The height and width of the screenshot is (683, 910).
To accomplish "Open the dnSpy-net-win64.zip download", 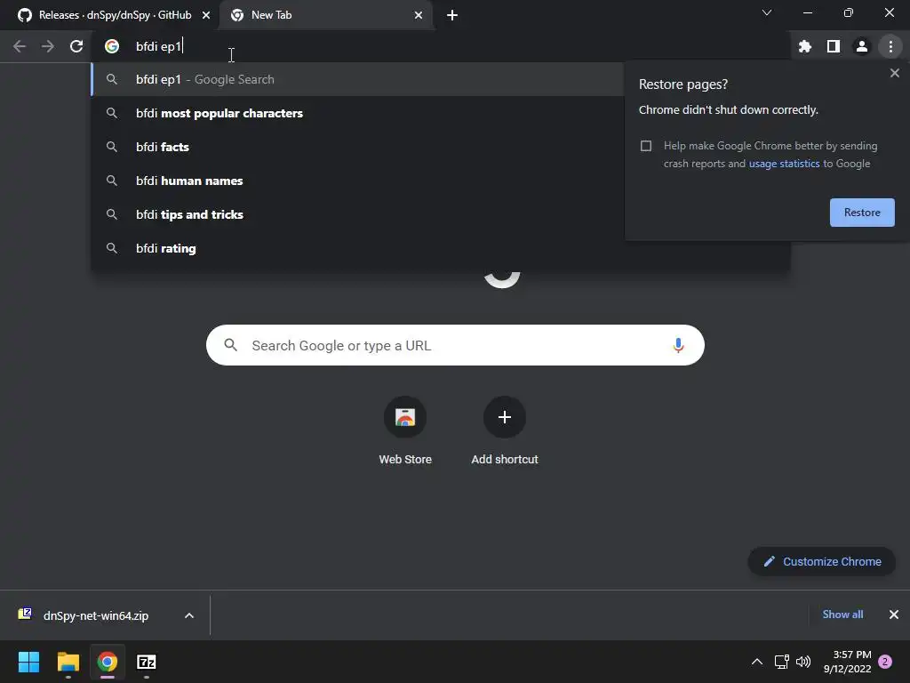I will point(96,615).
